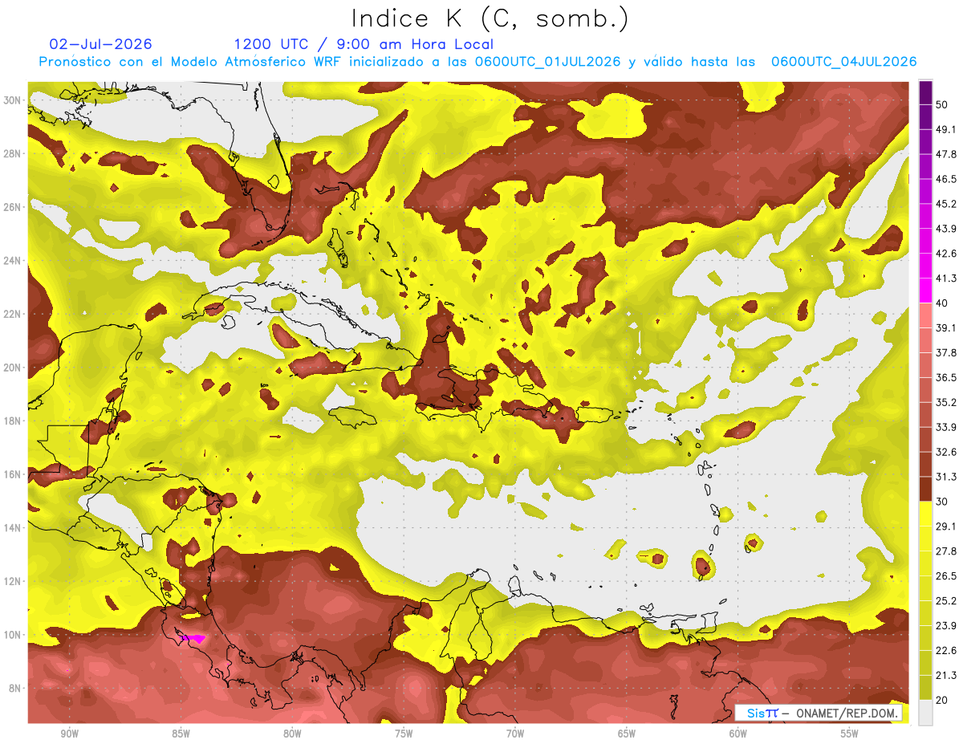The width and height of the screenshot is (963, 744).
Task: Click colorbar value "25.2"
Action: (x=945, y=601)
